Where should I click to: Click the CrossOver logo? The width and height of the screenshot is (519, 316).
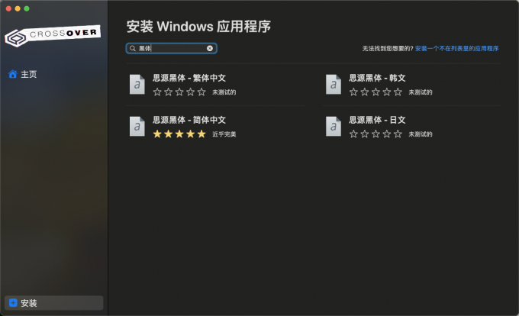[53, 36]
